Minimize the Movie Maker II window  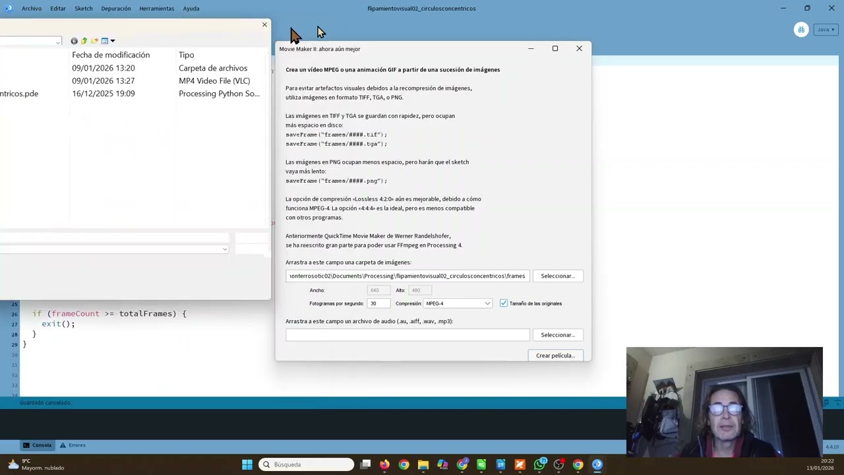[531, 48]
